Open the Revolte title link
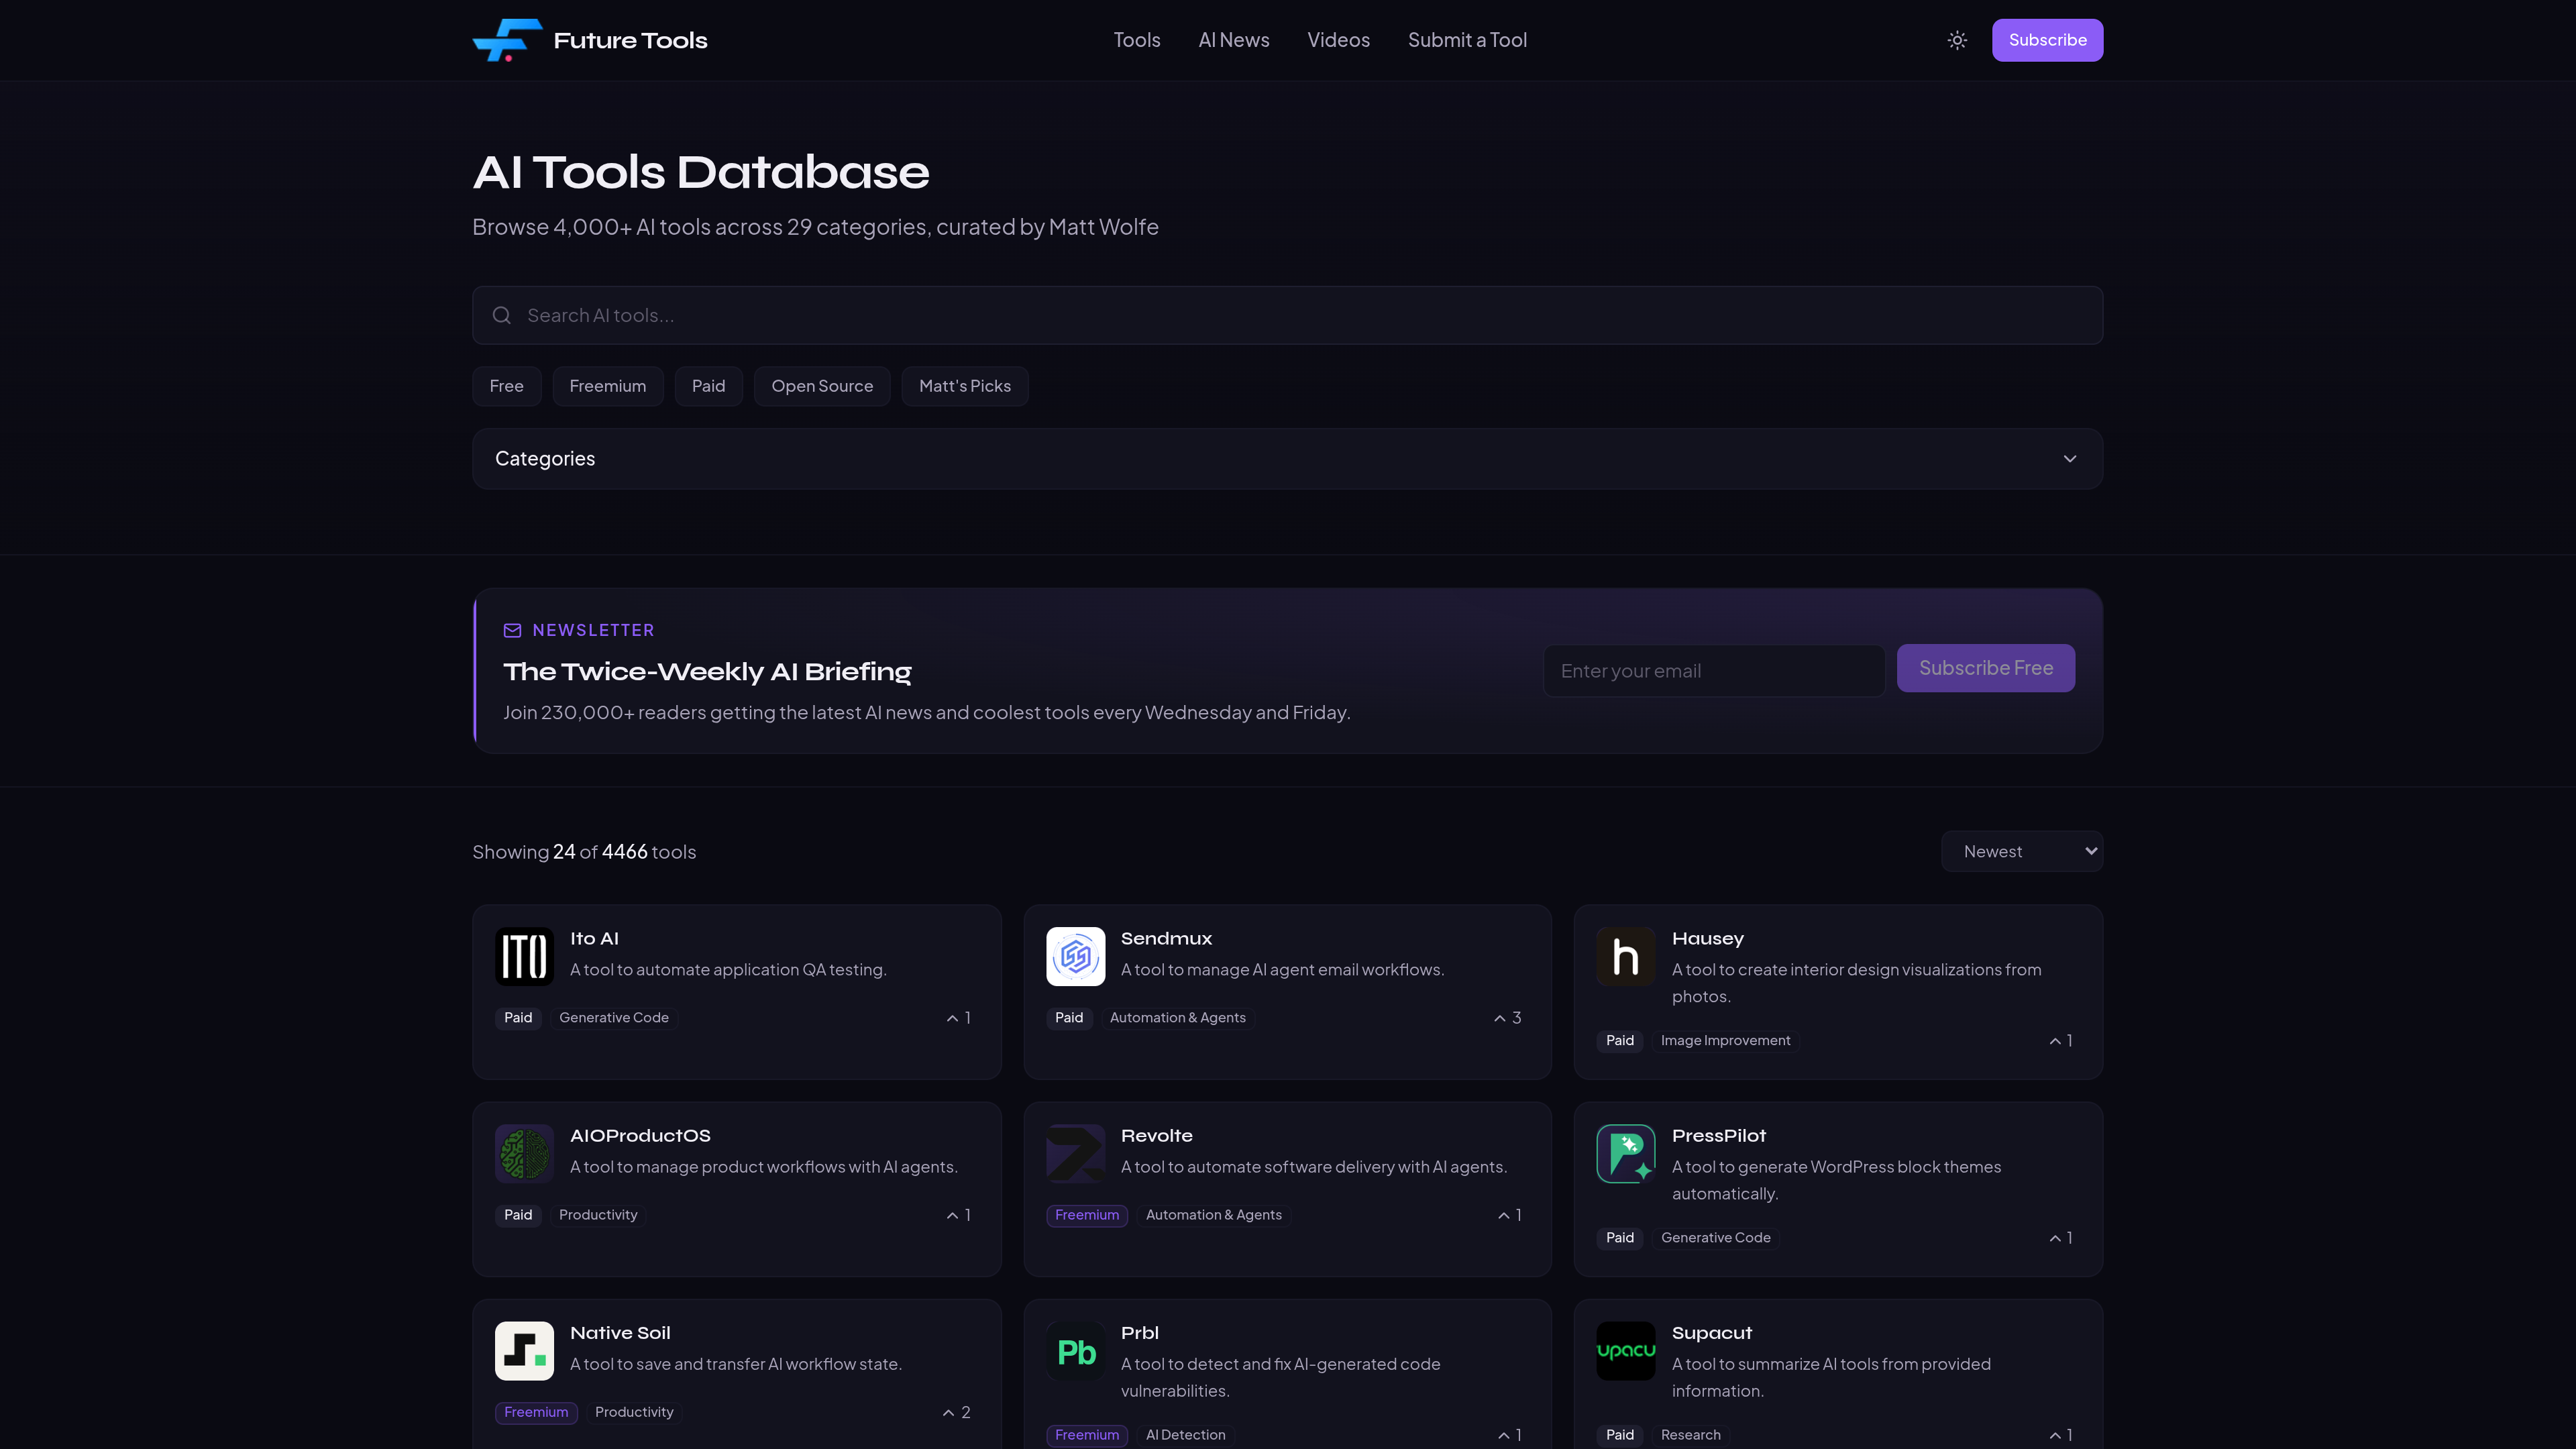Image resolution: width=2576 pixels, height=1449 pixels. (x=1157, y=1136)
